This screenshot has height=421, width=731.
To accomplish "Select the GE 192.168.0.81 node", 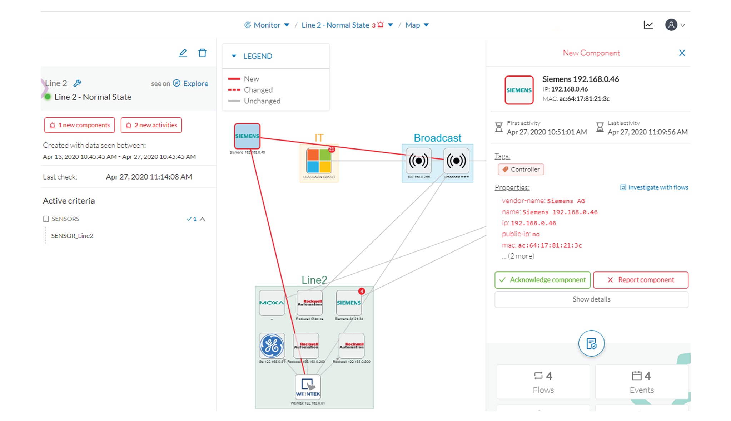I will 272,346.
